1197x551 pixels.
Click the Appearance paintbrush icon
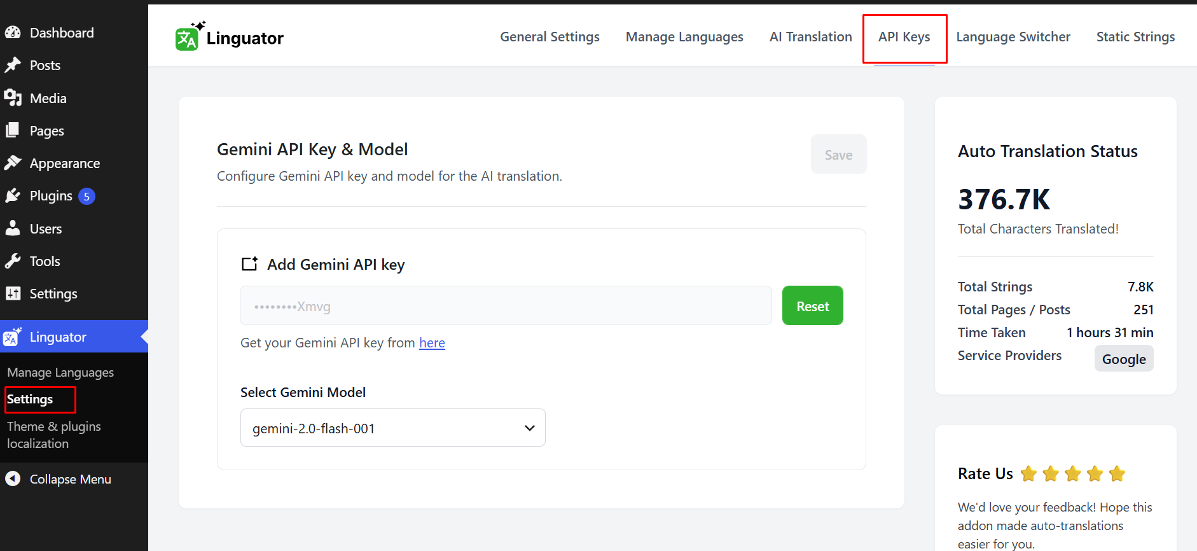point(13,163)
